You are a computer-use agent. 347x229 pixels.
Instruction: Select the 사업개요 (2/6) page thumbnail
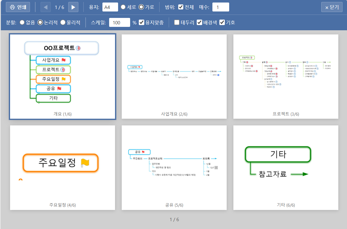(174, 76)
